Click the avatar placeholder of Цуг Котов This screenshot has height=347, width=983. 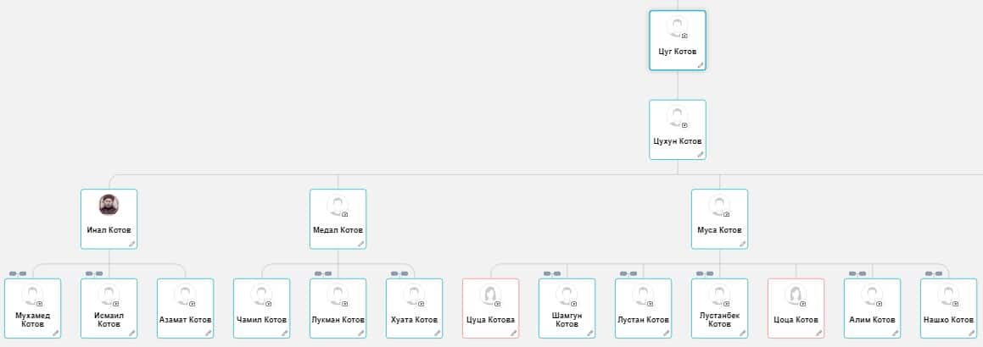(676, 27)
